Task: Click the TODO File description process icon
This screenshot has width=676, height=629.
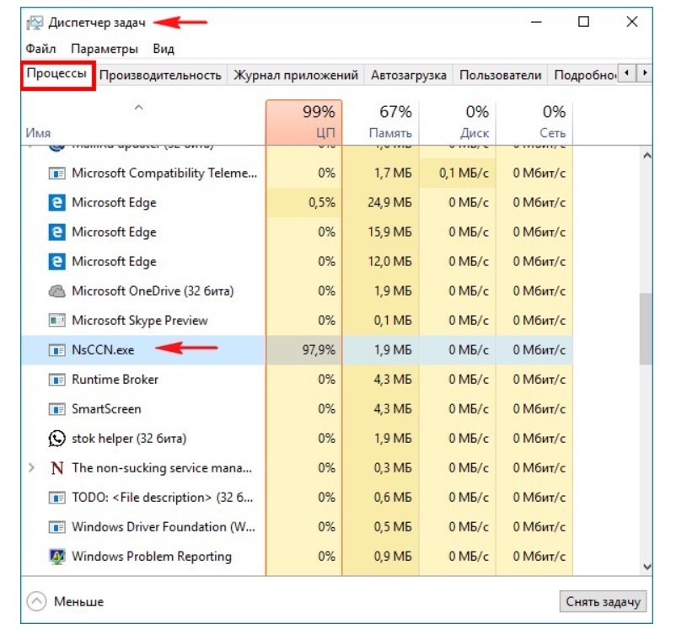Action: point(57,498)
